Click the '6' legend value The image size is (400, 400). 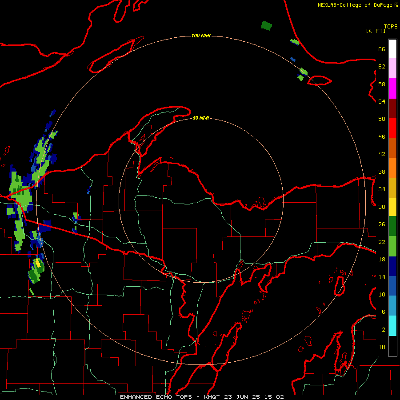click(384, 312)
